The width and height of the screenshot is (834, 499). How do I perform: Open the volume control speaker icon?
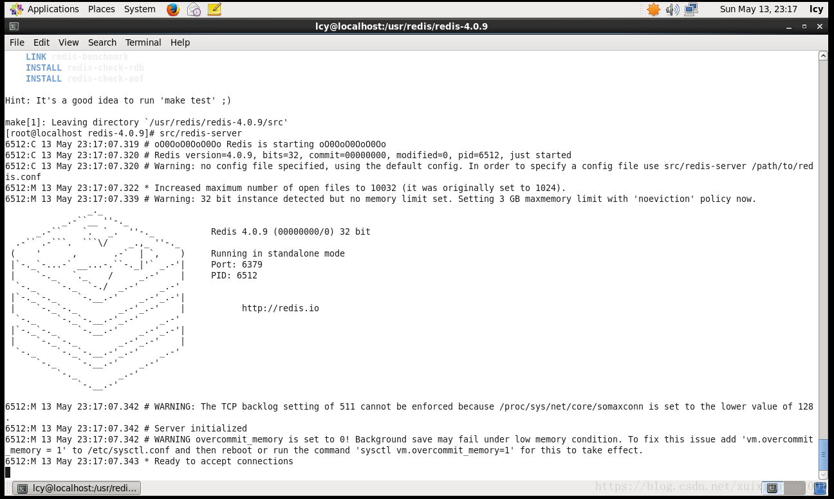[672, 9]
